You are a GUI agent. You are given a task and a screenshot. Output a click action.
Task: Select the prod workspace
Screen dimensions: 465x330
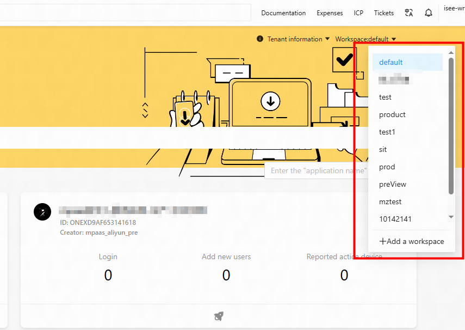point(407,167)
